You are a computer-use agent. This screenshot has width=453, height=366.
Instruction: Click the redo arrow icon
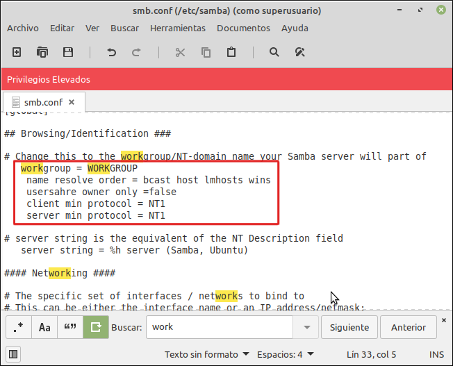pyautogui.click(x=136, y=52)
